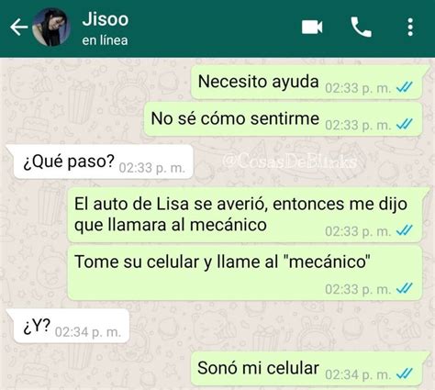The image size is (435, 390).
Task: Select the '¿Qué paso?' message bubble
Action: (101, 162)
